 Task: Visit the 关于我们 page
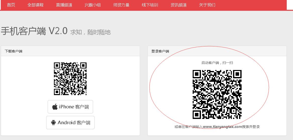coord(207,5)
